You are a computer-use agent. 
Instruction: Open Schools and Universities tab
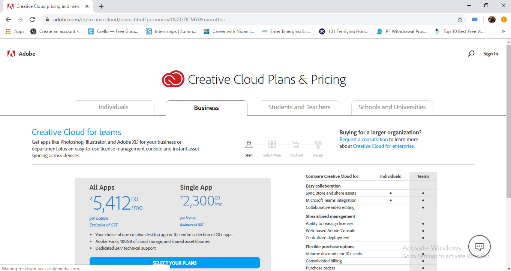pyautogui.click(x=392, y=107)
